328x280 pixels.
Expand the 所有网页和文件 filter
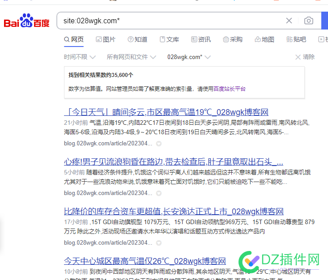[132, 57]
